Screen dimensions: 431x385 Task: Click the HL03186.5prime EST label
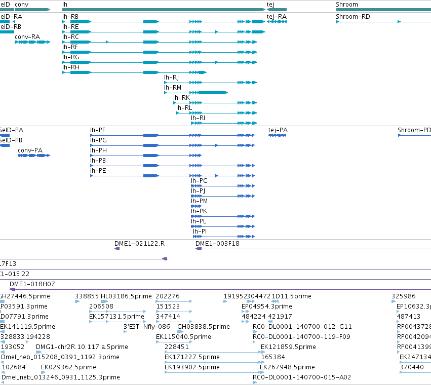click(x=126, y=296)
